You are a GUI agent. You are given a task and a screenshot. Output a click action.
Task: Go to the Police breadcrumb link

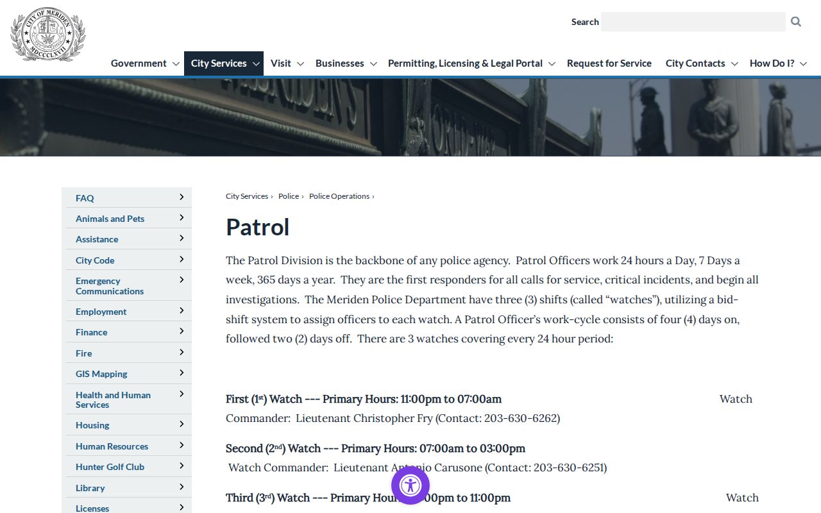click(289, 196)
